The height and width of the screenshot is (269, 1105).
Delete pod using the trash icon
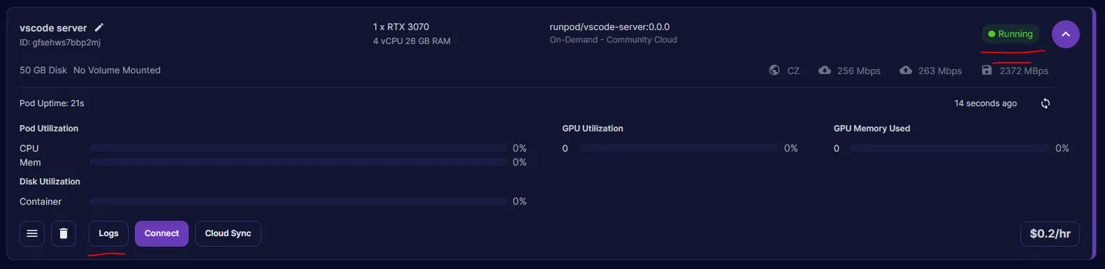pyautogui.click(x=64, y=233)
